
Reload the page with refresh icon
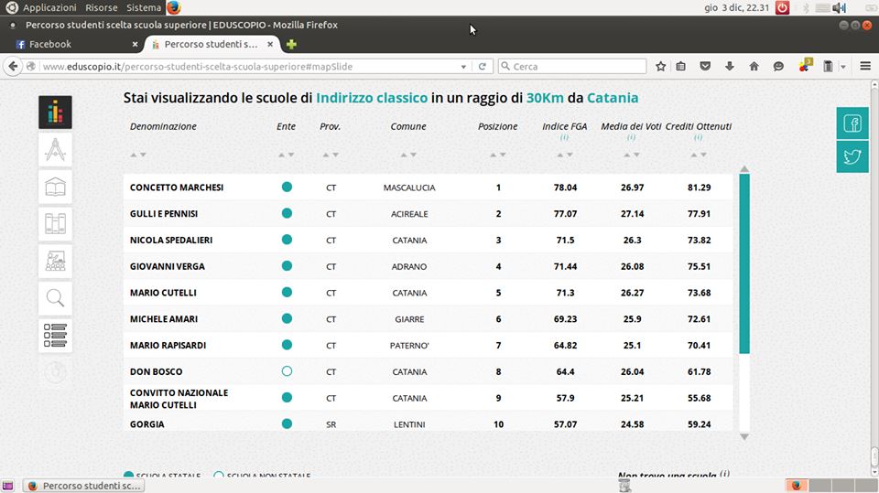483,66
